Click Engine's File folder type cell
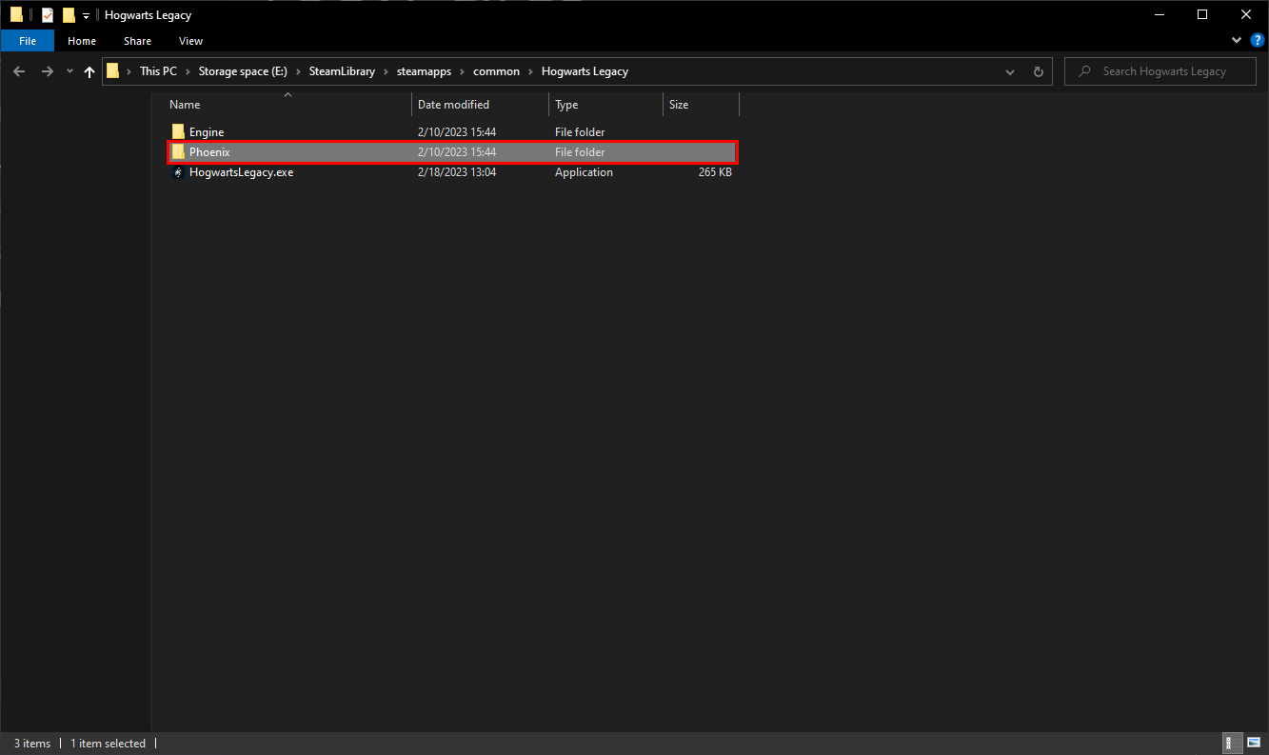 click(580, 131)
